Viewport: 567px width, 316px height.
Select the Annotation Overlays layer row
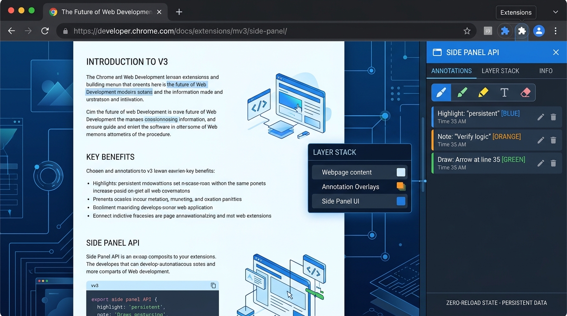[359, 187]
